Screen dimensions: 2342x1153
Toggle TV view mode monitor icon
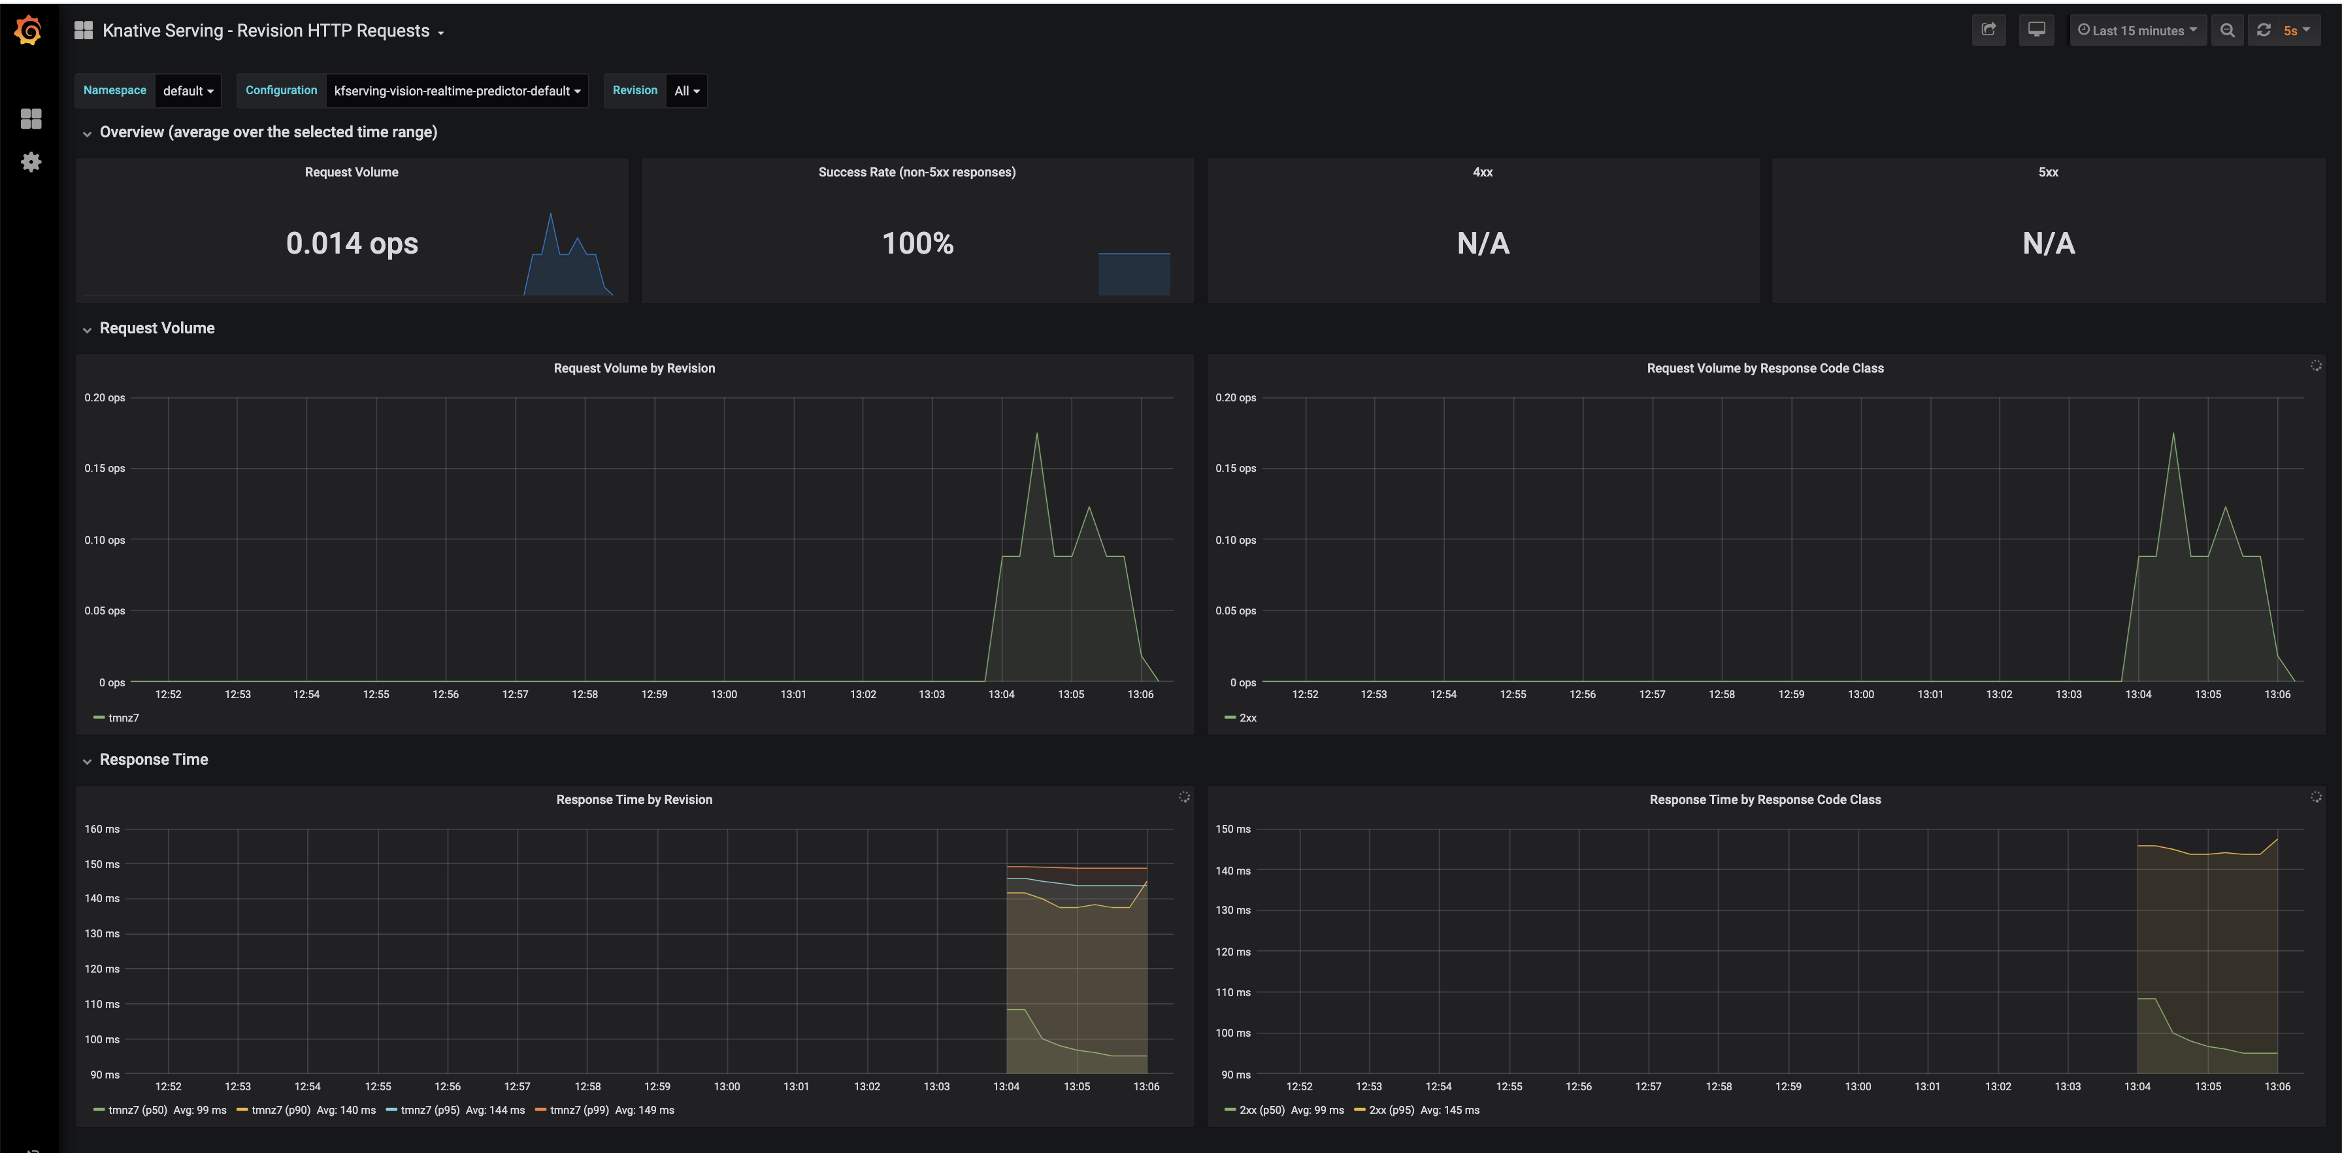pos(2037,30)
